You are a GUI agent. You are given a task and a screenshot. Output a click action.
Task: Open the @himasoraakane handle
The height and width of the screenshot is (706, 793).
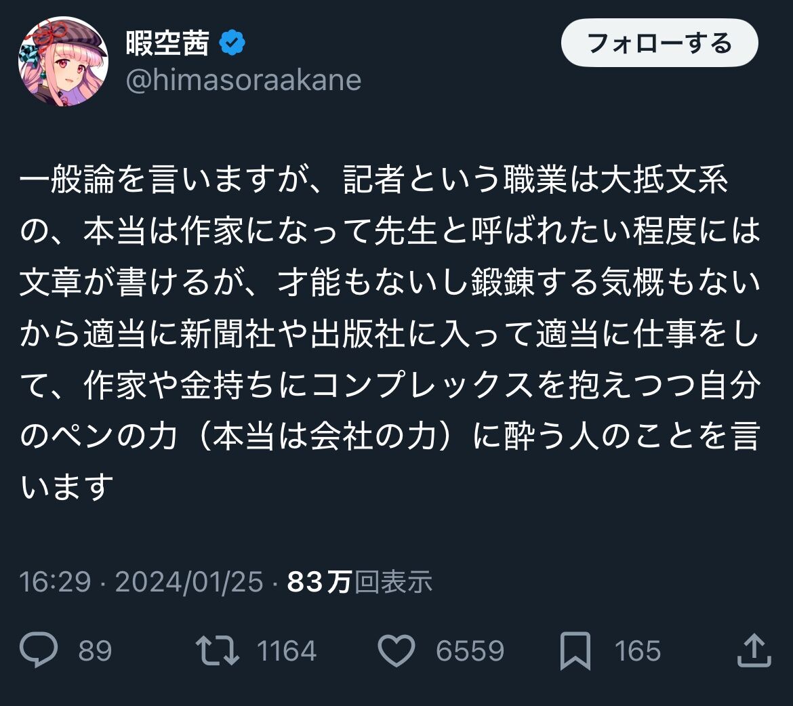coord(244,81)
